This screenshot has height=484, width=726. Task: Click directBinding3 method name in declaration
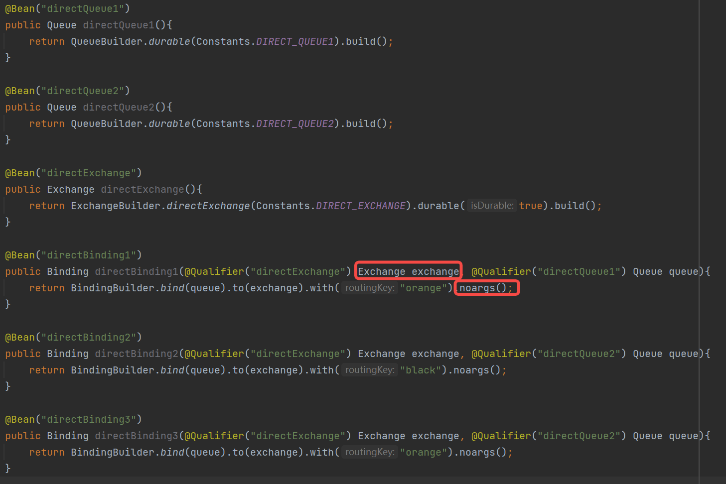coord(137,436)
